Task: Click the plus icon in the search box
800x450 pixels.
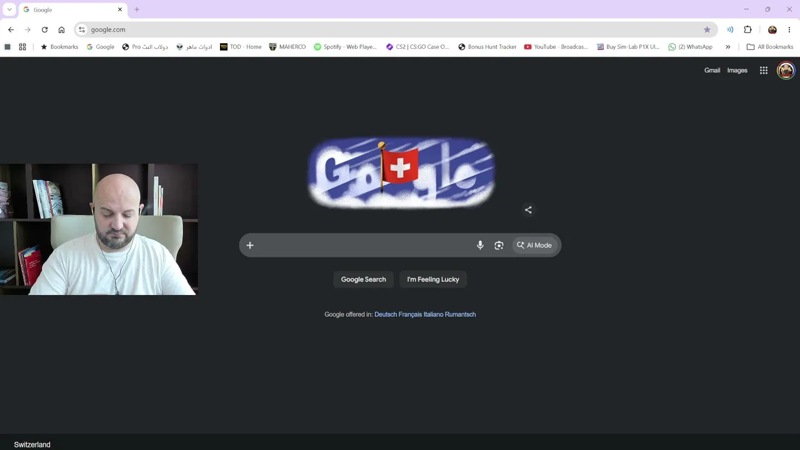Action: (x=250, y=245)
